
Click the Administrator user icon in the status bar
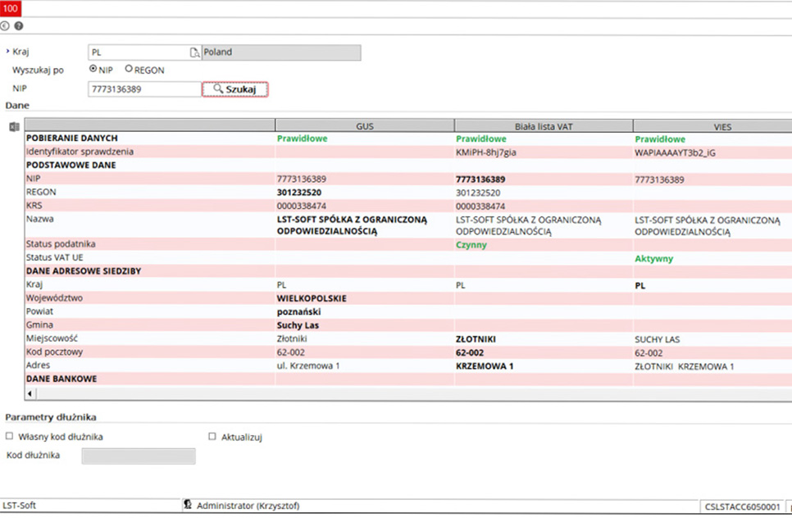[188, 507]
